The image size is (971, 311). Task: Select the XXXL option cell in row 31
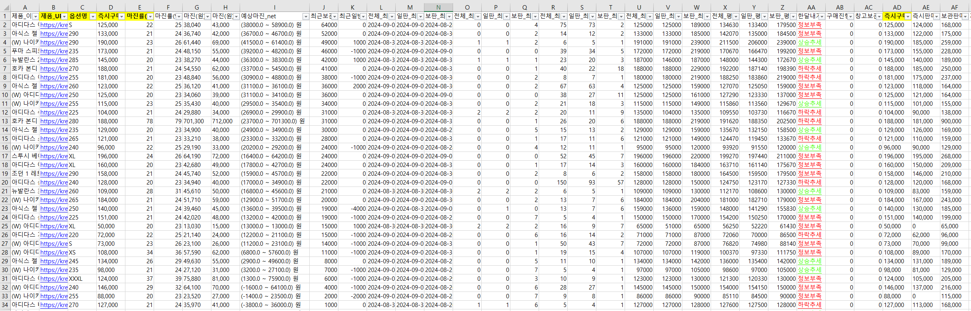pyautogui.click(x=82, y=279)
